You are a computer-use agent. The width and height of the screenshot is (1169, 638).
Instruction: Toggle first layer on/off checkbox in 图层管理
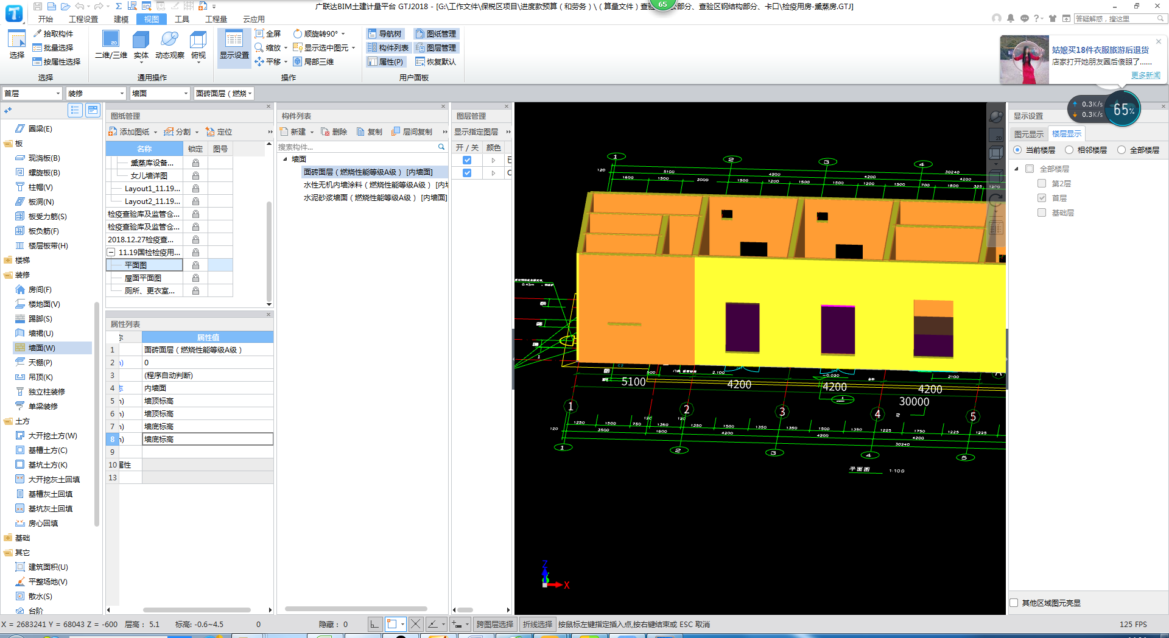point(467,160)
